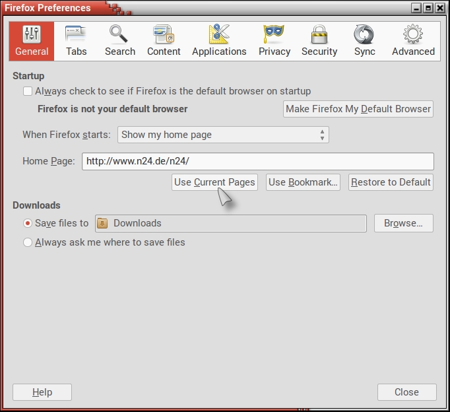Click Browse... for download folder
Viewport: 450px width, 412px height.
click(x=404, y=223)
